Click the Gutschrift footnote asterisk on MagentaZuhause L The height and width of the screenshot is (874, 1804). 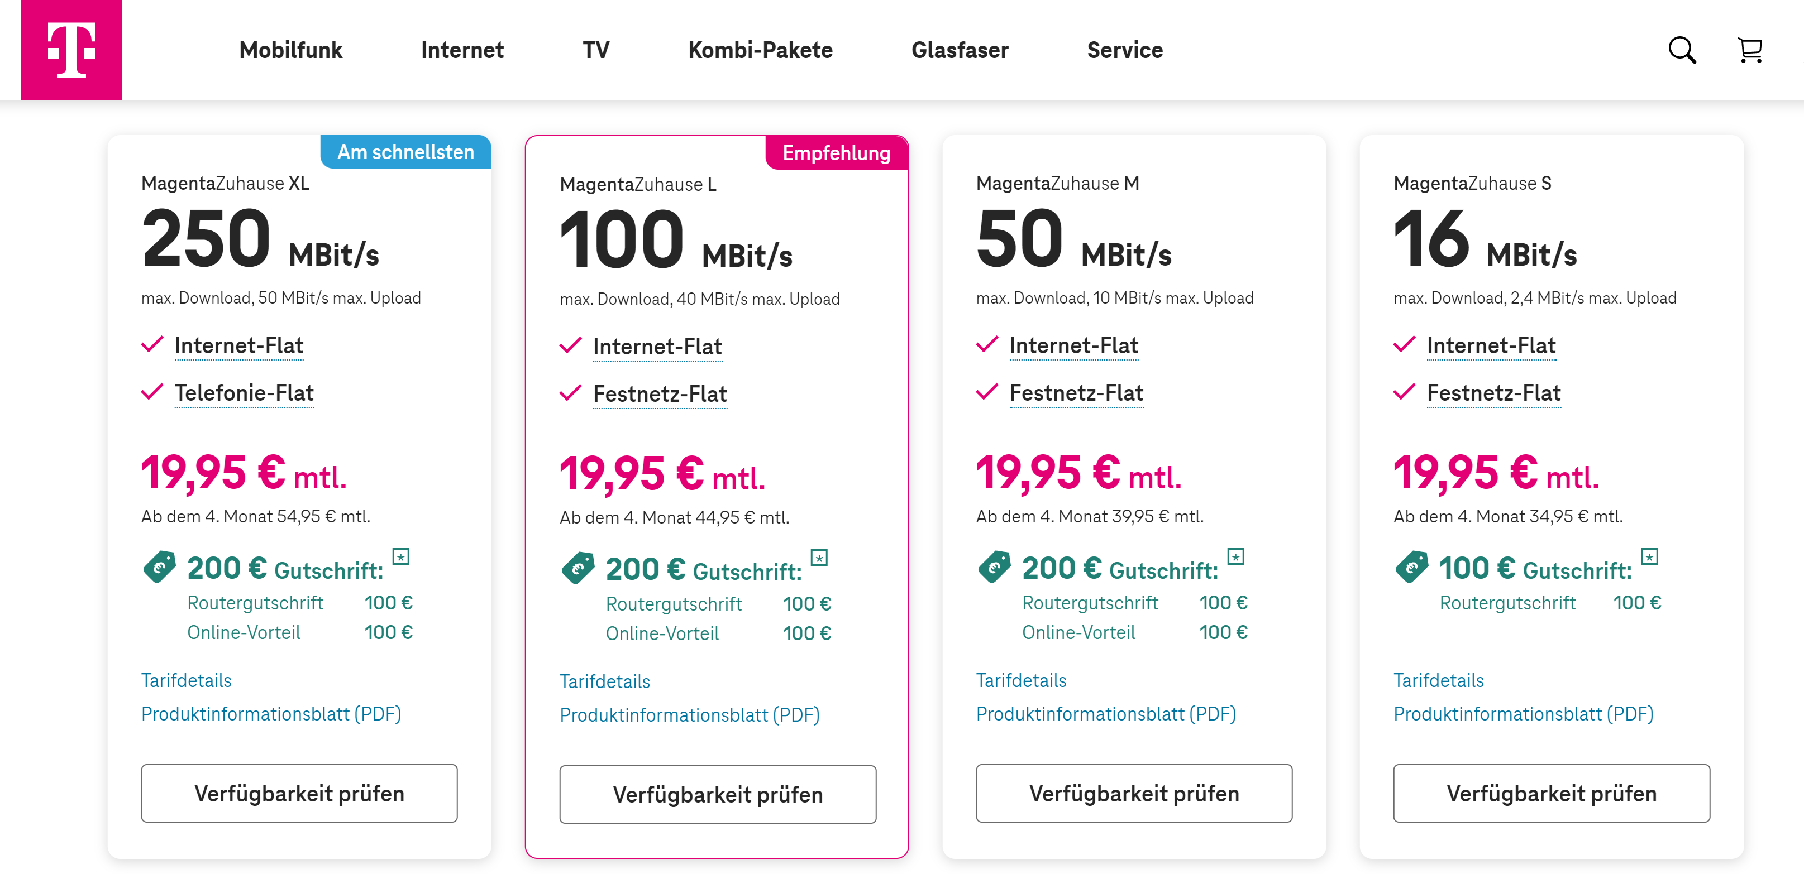coord(819,558)
